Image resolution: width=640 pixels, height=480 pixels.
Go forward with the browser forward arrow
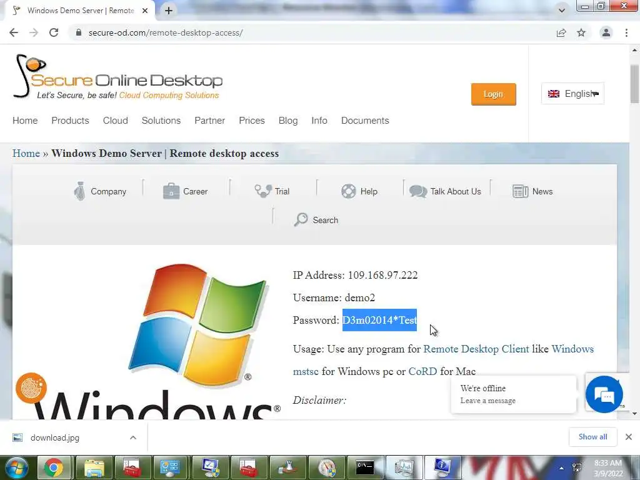pyautogui.click(x=34, y=32)
